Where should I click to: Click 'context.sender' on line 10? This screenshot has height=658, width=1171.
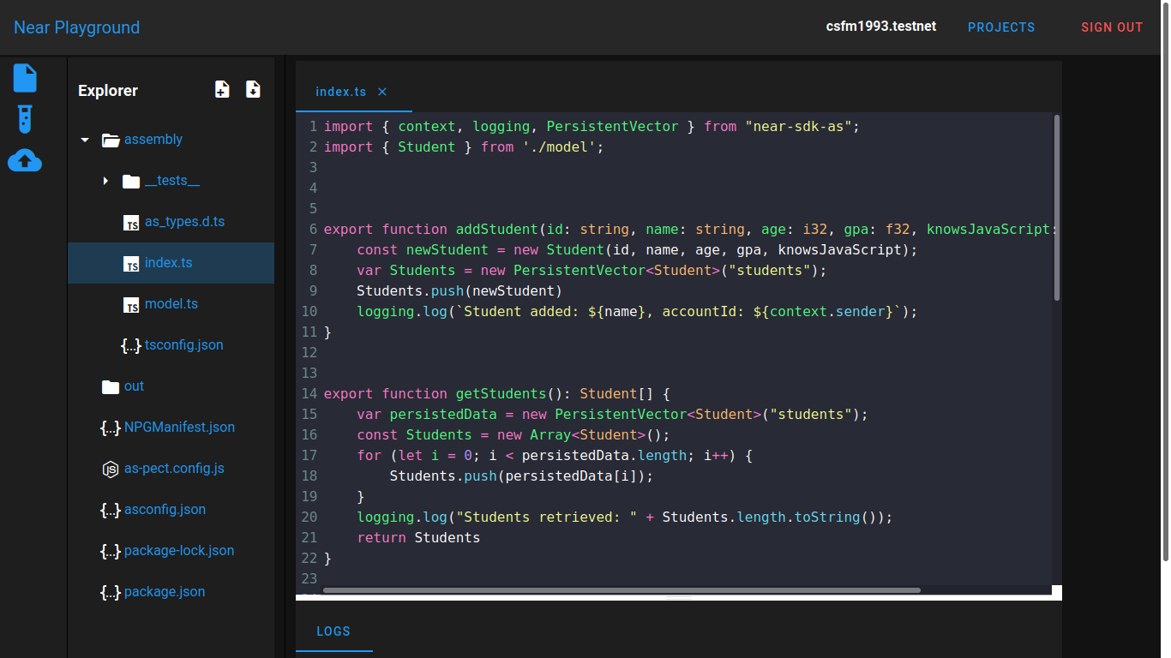827,311
